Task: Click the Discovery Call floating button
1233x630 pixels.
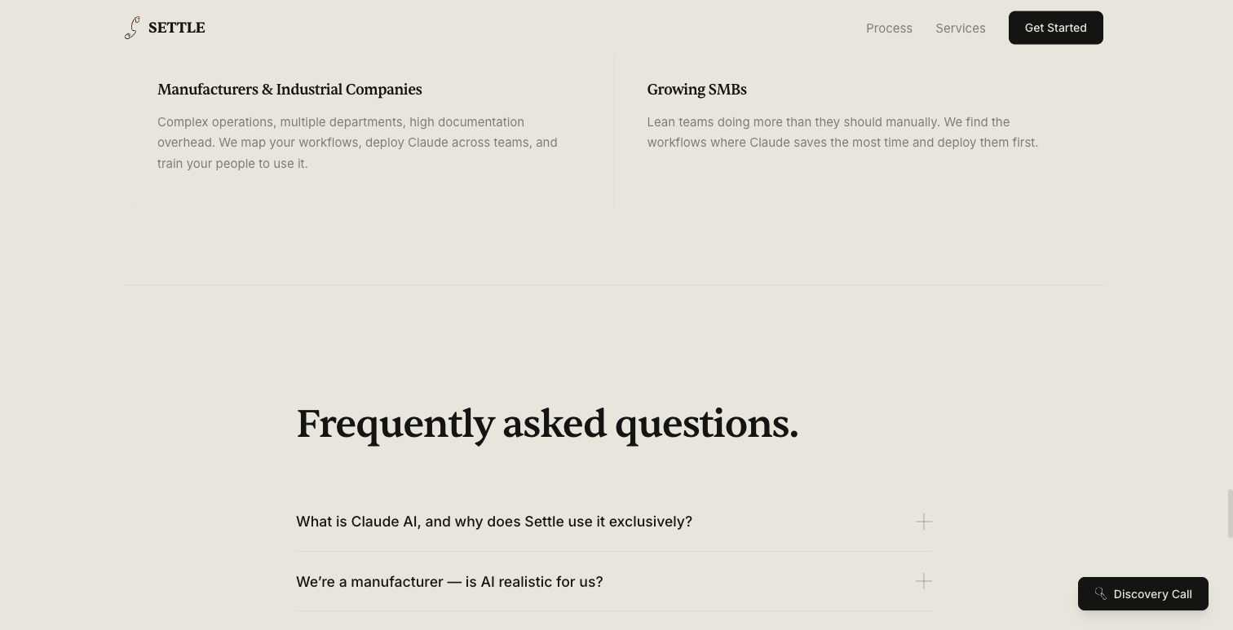Action: [1143, 593]
